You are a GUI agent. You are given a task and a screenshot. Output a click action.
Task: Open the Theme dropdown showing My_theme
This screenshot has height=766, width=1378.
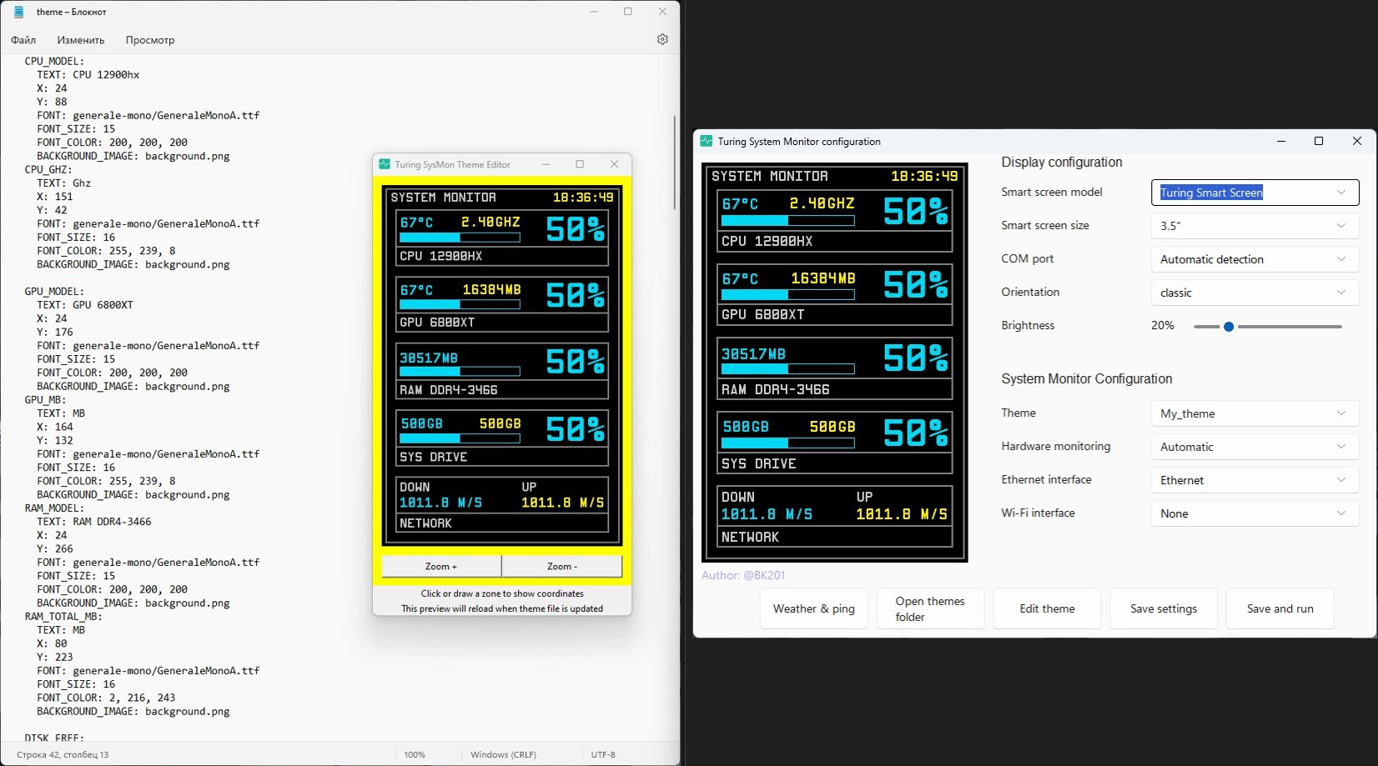click(1255, 413)
